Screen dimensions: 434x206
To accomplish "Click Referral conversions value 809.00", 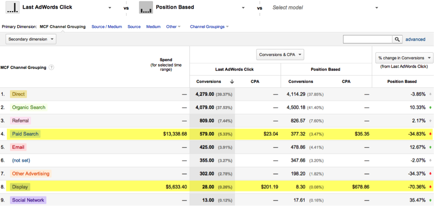I will pos(206,121).
